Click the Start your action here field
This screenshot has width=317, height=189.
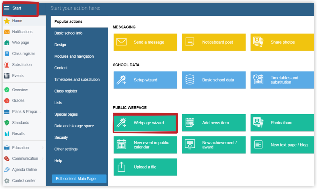click(x=180, y=8)
